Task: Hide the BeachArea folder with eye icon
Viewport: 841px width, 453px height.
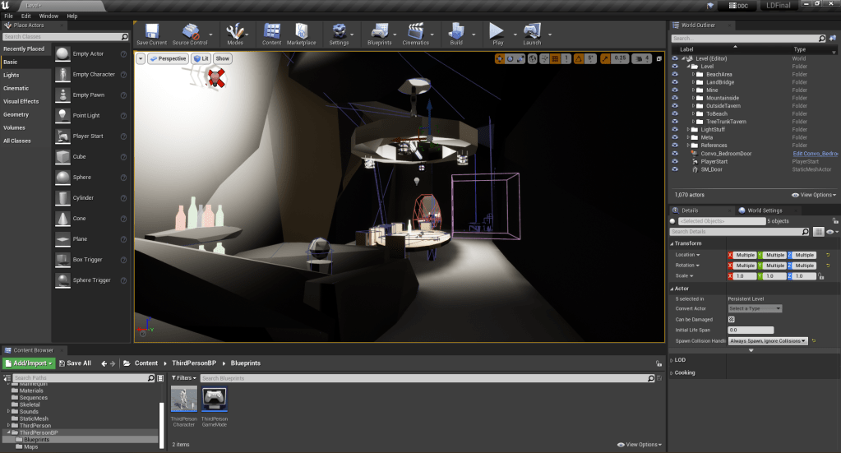Action: click(x=675, y=74)
